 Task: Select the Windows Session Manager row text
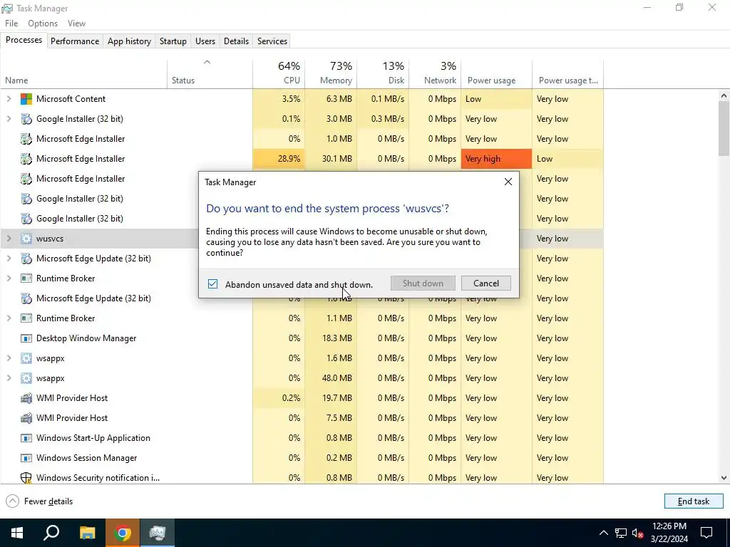86,458
